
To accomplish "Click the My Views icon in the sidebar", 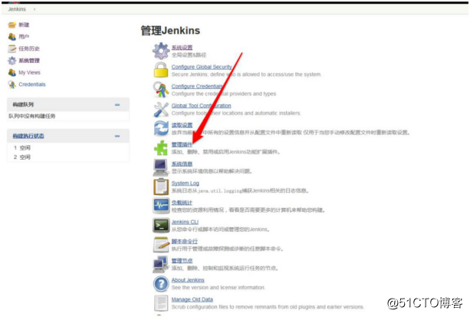I will 12,72.
